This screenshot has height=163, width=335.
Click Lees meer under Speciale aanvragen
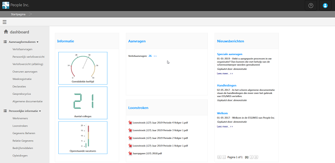click(x=225, y=73)
